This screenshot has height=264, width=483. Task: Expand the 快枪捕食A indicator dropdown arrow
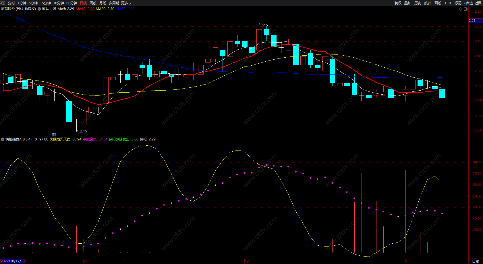click(x=3, y=139)
